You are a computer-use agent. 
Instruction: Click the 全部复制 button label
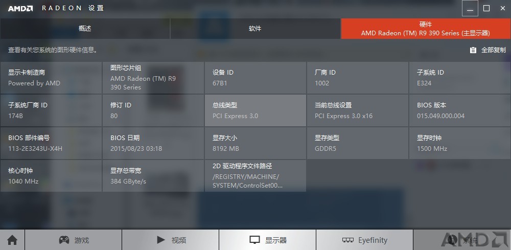click(x=494, y=50)
